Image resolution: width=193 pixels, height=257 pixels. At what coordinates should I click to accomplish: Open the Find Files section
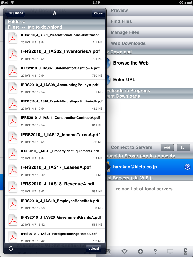coord(150,21)
